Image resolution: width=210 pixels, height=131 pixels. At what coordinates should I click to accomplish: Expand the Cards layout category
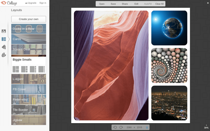tap(29, 39)
